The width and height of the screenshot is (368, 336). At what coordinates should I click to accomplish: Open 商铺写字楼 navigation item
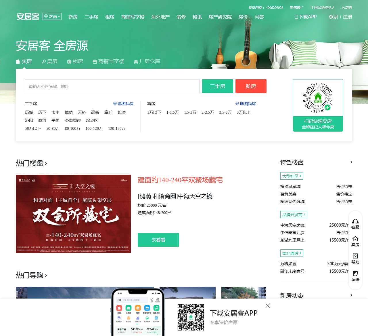tap(133, 17)
